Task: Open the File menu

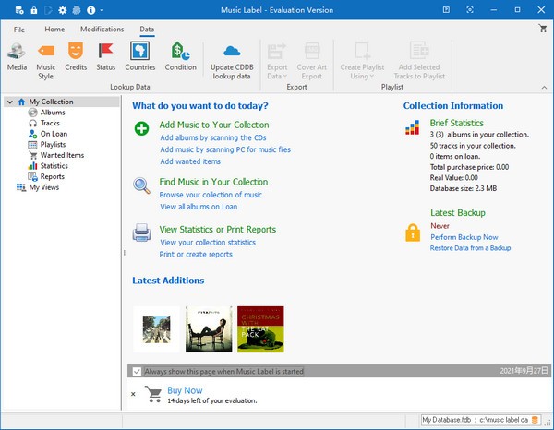Action: [x=19, y=30]
